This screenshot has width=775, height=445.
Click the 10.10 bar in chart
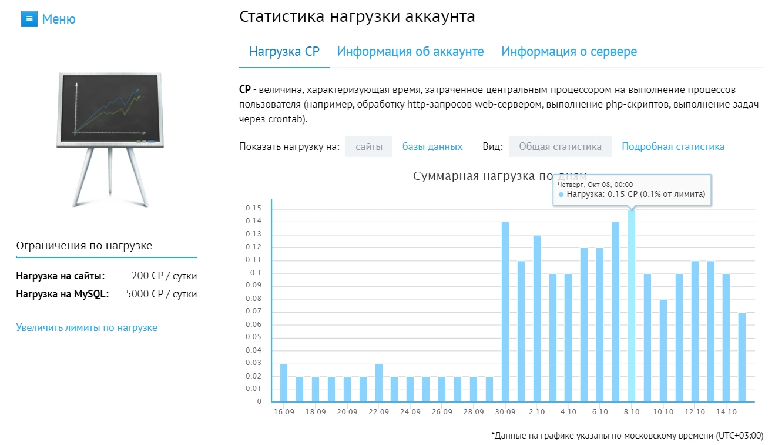663,351
